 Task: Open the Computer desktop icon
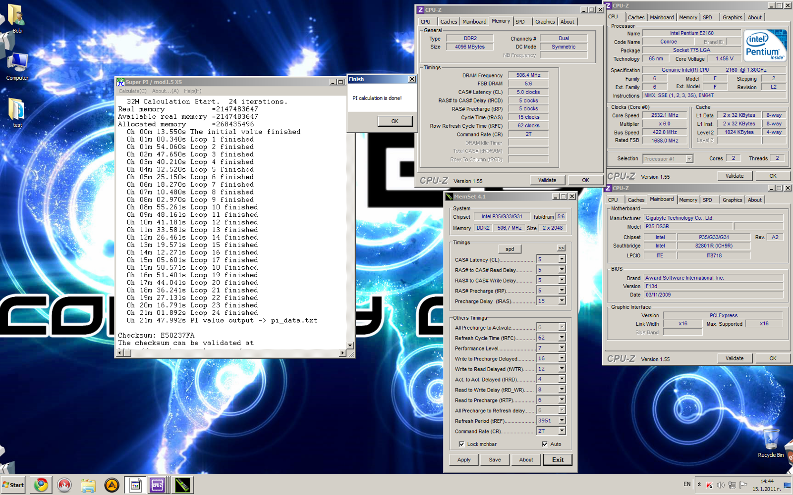pyautogui.click(x=17, y=67)
